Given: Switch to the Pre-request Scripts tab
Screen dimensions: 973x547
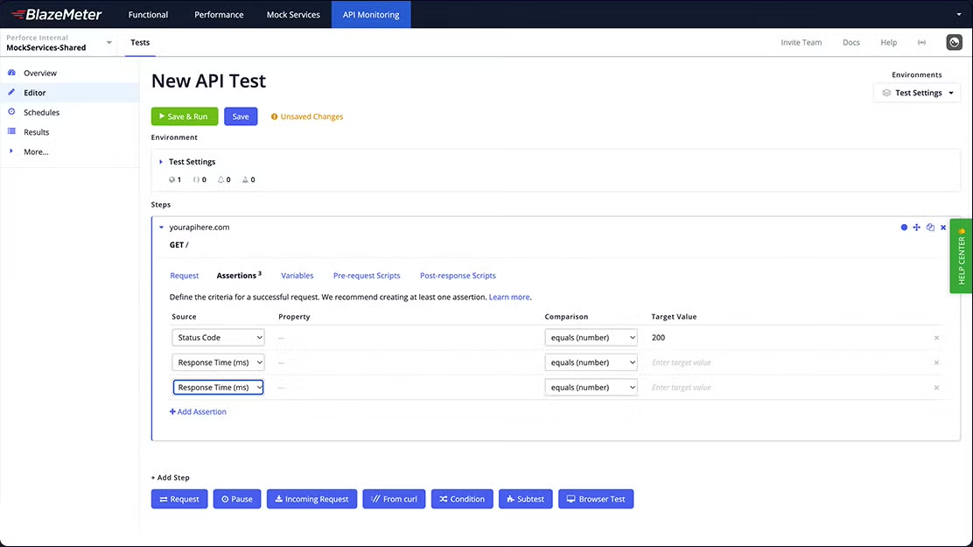Looking at the screenshot, I should point(367,276).
